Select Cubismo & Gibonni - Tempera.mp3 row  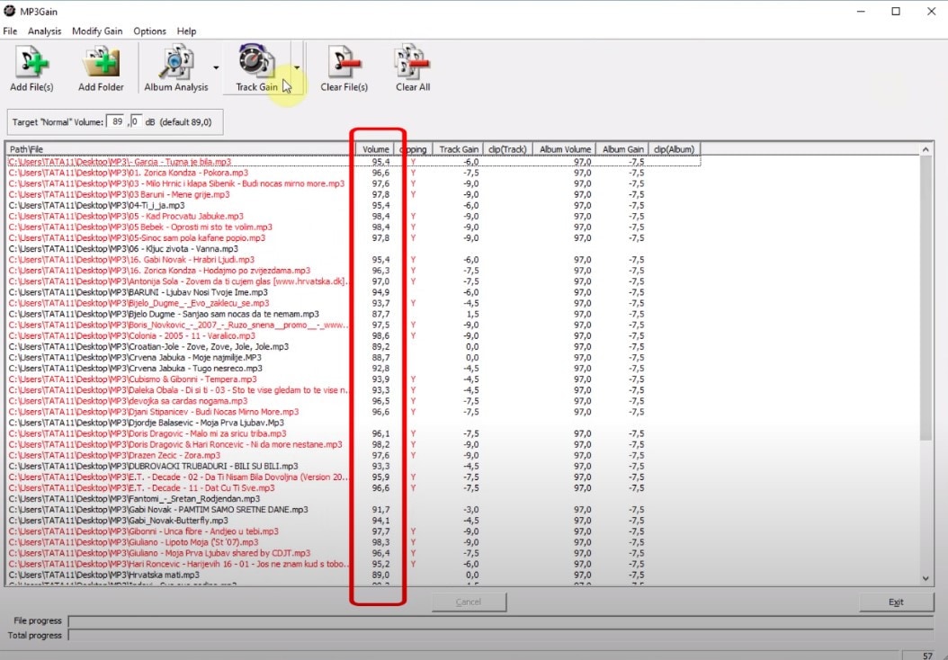[353, 379]
